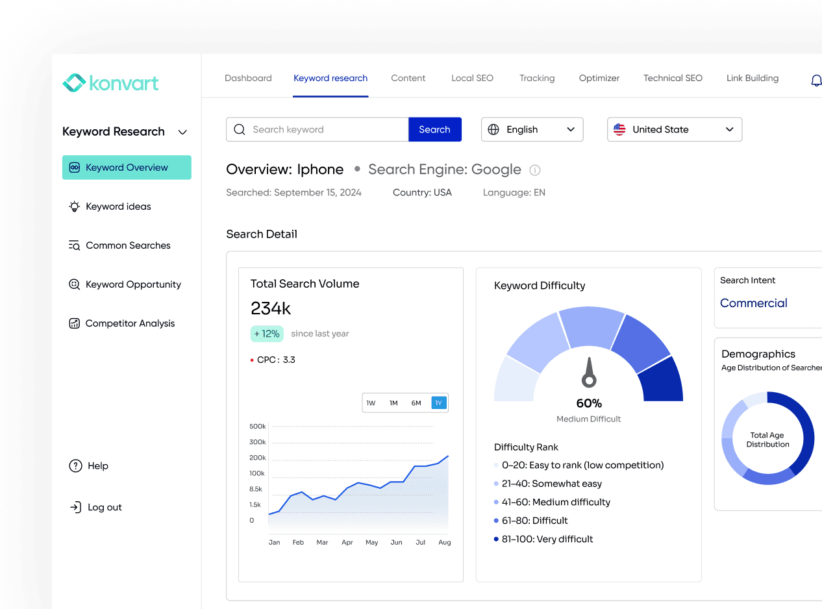Open the English language dropdown
The width and height of the screenshot is (822, 609).
pyautogui.click(x=532, y=129)
